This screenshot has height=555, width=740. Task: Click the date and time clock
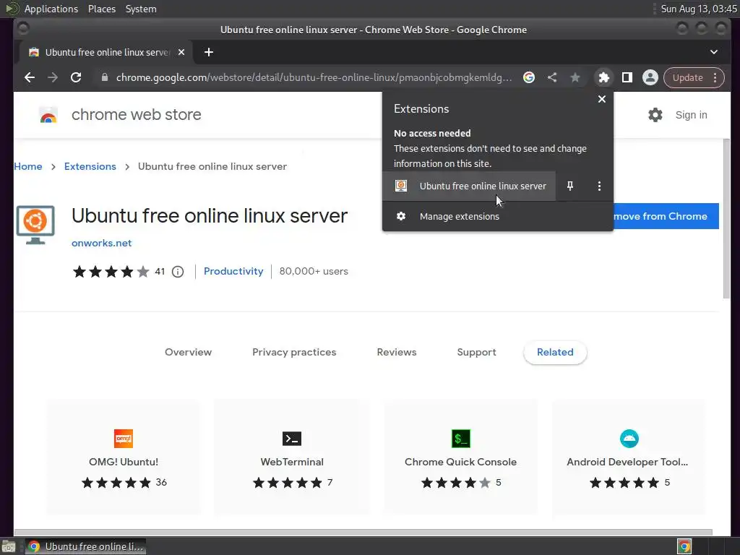tap(699, 9)
